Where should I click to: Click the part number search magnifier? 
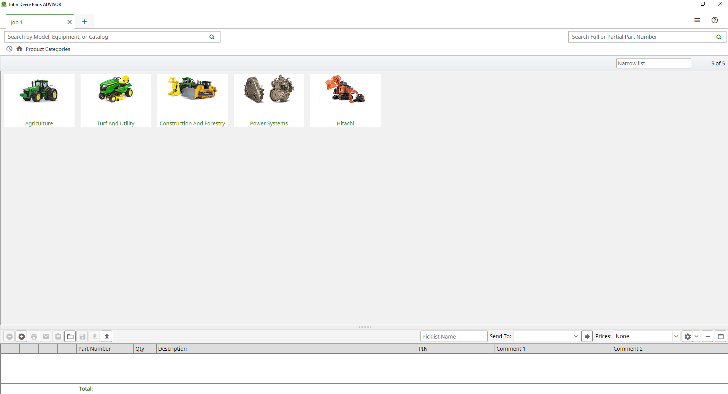click(718, 37)
